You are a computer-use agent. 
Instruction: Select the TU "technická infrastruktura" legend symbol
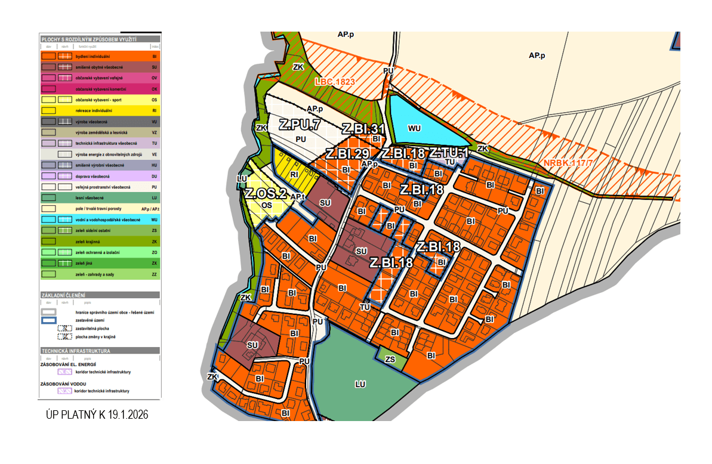[x=48, y=143]
